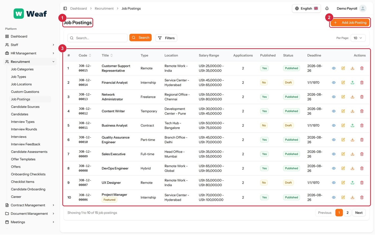Click the Weaf logo
This screenshot has height=237, width=375.
click(x=30, y=14)
